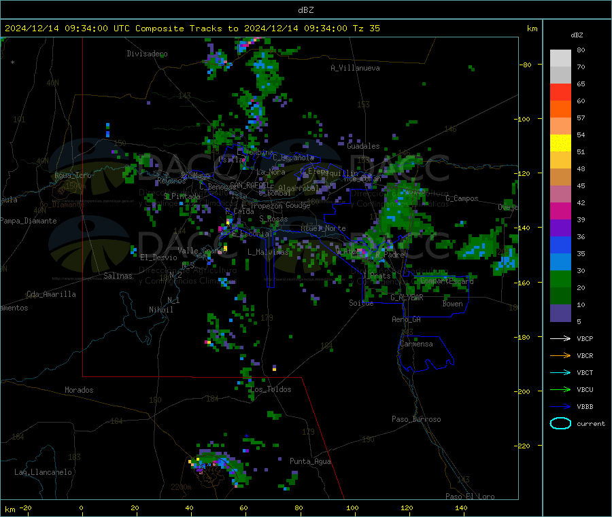Click the 'El_Desvio' map label

click(x=159, y=257)
